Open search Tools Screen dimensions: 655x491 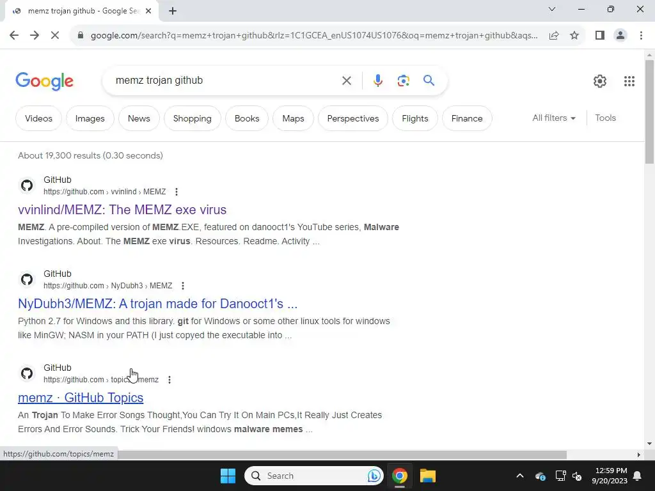pos(605,118)
